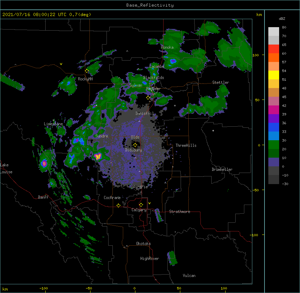Click the 65 value label in the dBZ legend
The width and height of the screenshot is (300, 293).
click(x=284, y=45)
